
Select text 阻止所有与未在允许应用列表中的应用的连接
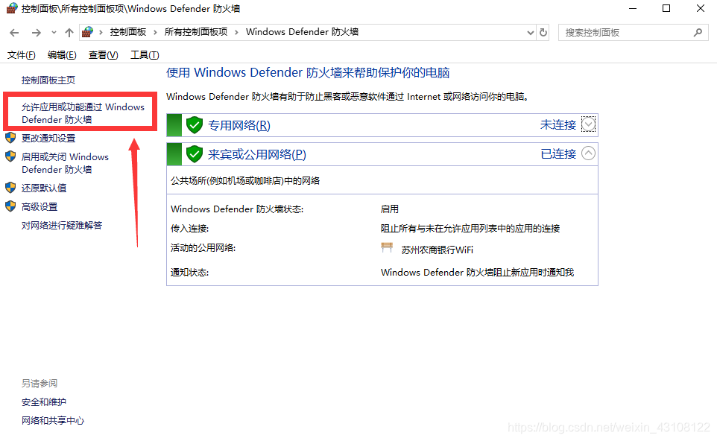coord(470,229)
